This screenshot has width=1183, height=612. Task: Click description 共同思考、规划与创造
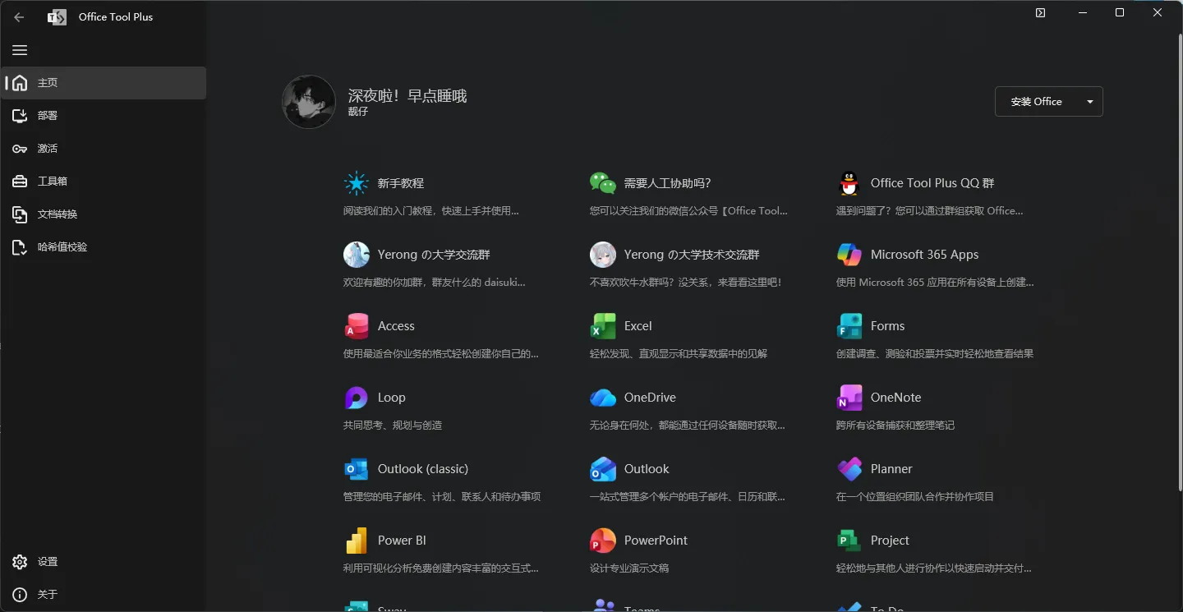[393, 426]
